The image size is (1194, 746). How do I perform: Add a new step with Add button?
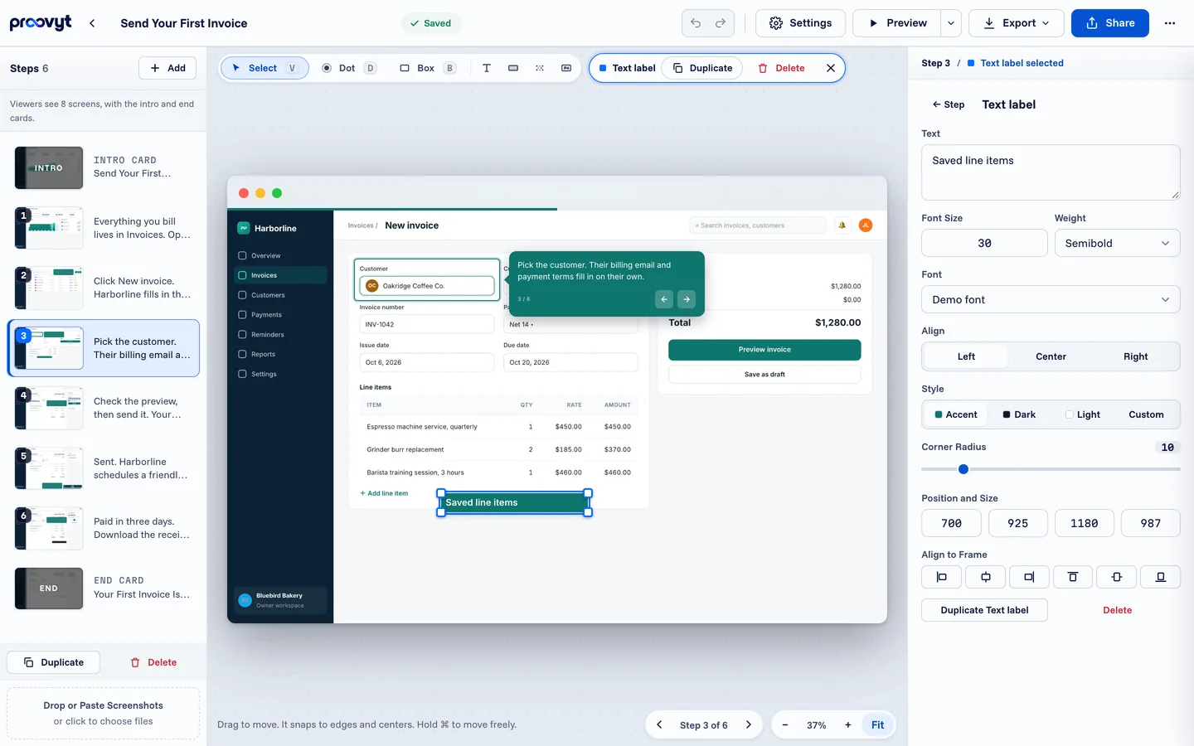pyautogui.click(x=167, y=68)
